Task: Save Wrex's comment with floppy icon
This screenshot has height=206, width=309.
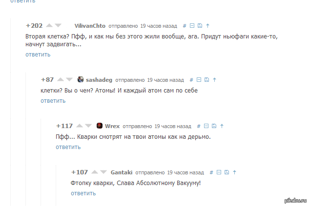Action: [x=214, y=126]
